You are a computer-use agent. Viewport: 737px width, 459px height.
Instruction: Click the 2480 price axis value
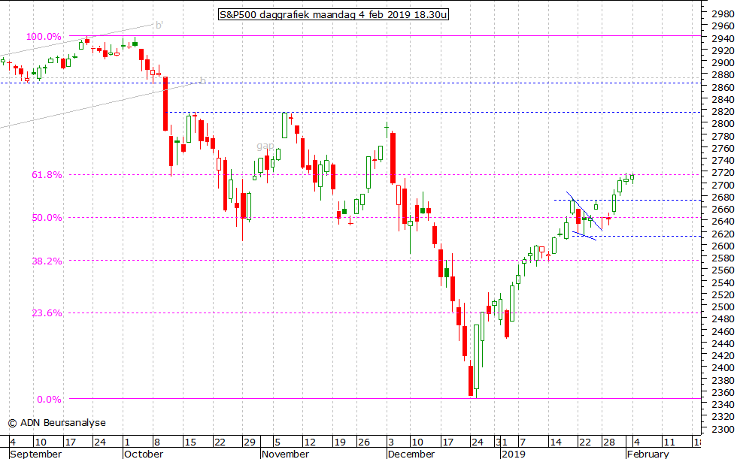pos(723,319)
